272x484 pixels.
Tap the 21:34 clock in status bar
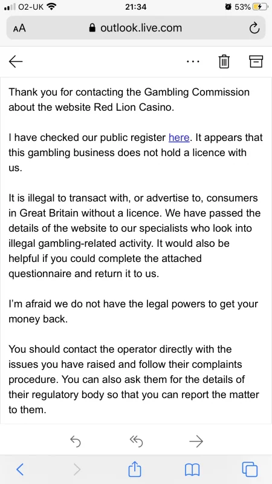click(x=135, y=7)
